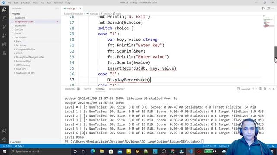The width and height of the screenshot is (277, 155).
Task: Expand the Go DS folder
Action: click(18, 34)
